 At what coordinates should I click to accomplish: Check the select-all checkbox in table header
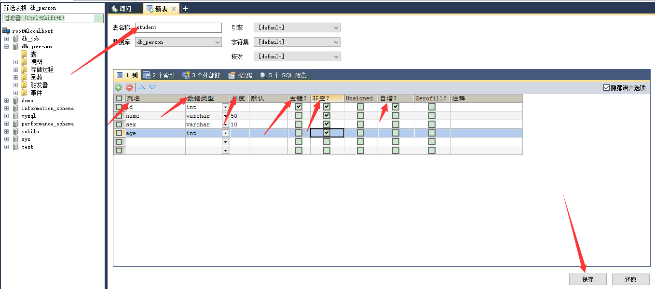119,98
